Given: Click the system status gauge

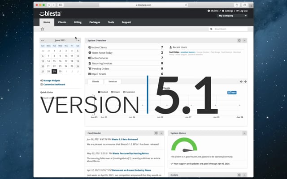Looking at the screenshot, I should (184, 145).
